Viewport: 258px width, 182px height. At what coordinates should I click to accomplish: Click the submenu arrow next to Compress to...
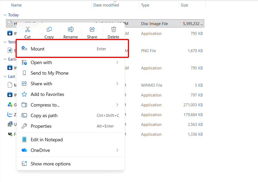(x=117, y=105)
